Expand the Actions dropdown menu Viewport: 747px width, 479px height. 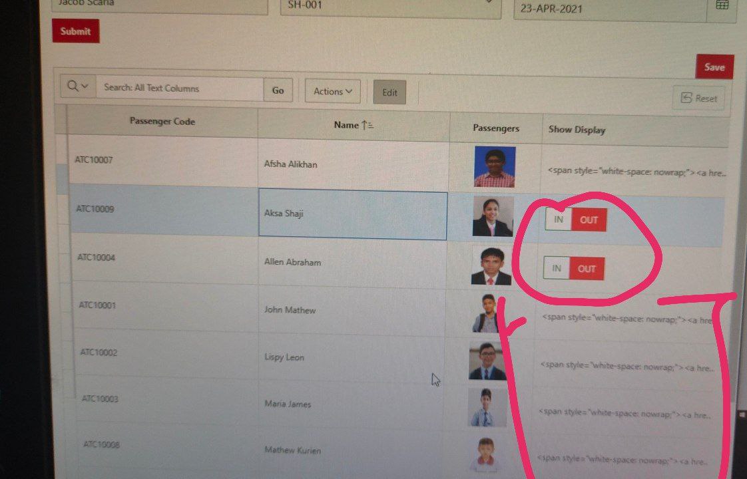332,91
